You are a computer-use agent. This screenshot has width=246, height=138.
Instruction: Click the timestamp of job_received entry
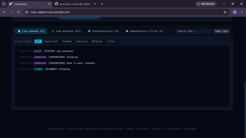(25, 51)
